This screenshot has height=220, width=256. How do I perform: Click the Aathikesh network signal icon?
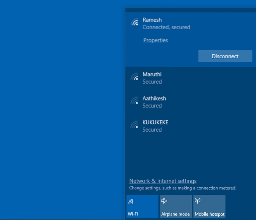(x=135, y=101)
